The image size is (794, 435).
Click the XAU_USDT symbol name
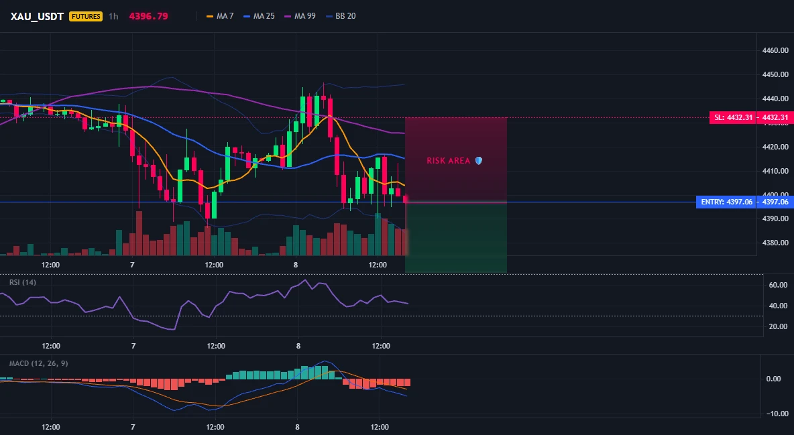(37, 16)
